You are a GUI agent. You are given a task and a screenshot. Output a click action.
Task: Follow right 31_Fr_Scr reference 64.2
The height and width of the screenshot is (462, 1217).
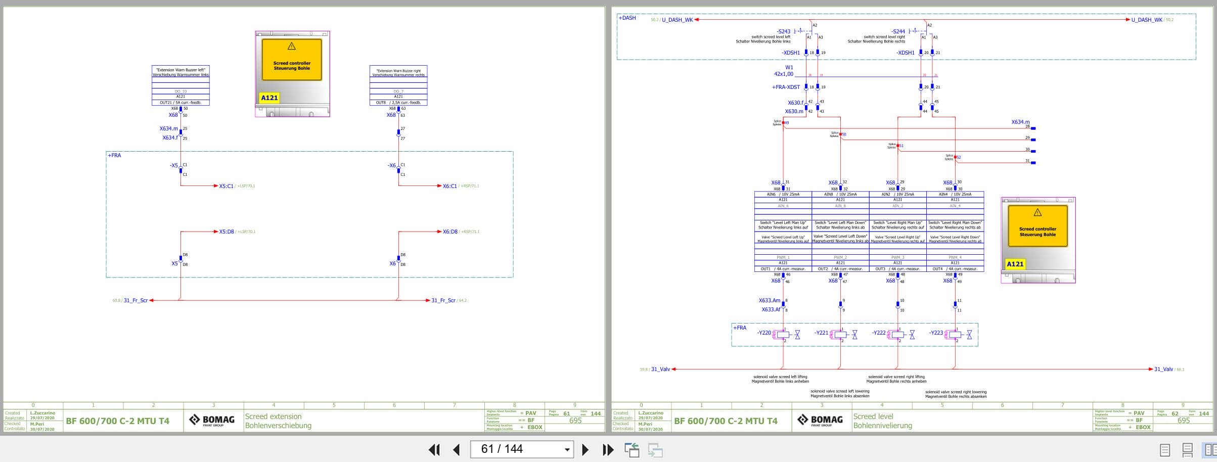448,300
